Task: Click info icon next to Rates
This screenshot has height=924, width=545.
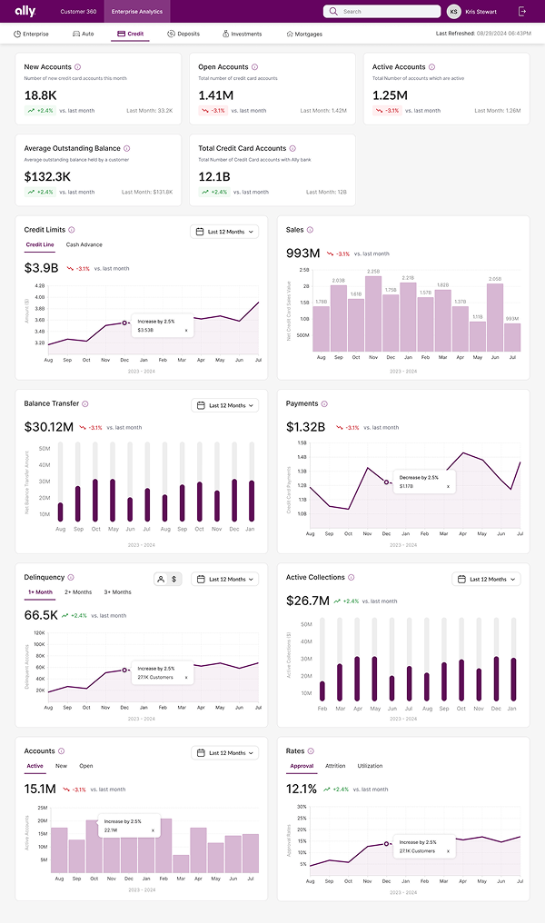Action: point(311,751)
